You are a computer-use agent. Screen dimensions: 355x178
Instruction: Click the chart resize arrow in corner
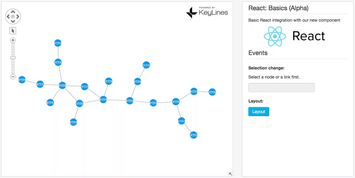point(230,174)
